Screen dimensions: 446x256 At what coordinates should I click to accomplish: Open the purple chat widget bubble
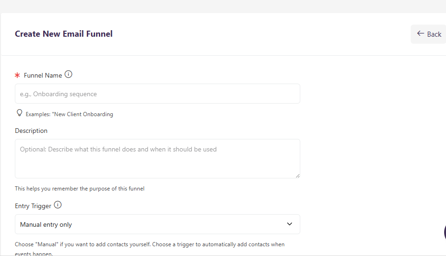tap(444, 231)
